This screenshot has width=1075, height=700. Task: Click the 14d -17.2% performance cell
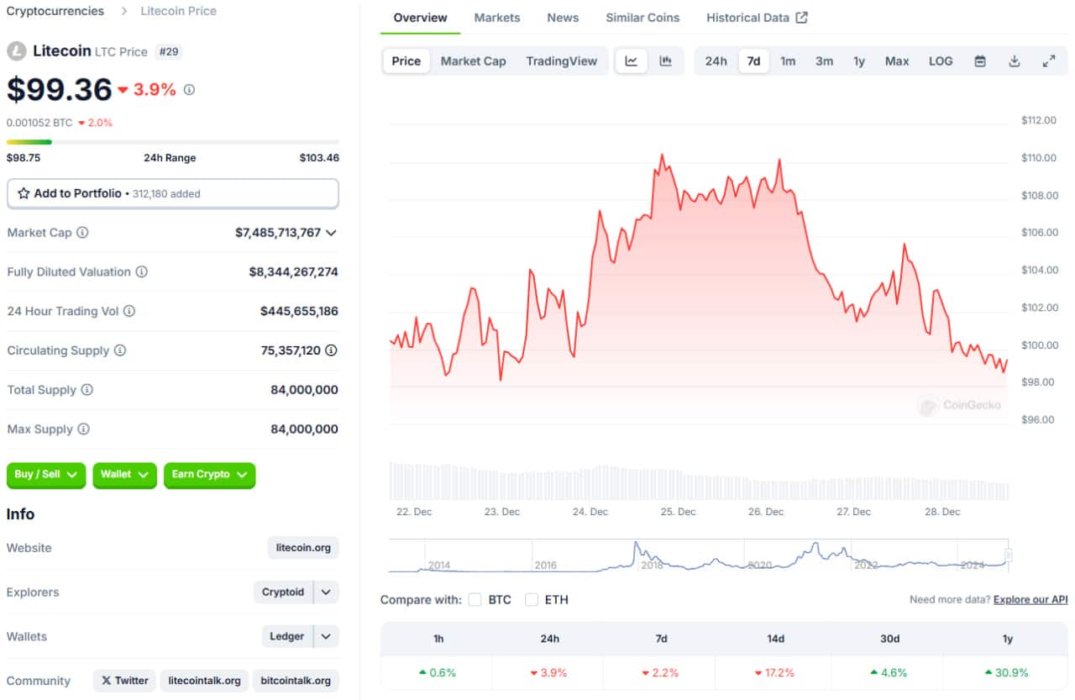click(775, 672)
